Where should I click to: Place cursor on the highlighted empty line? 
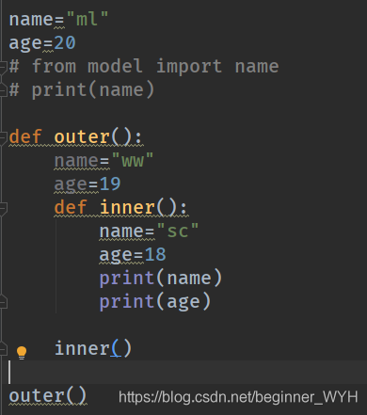pos(183,372)
